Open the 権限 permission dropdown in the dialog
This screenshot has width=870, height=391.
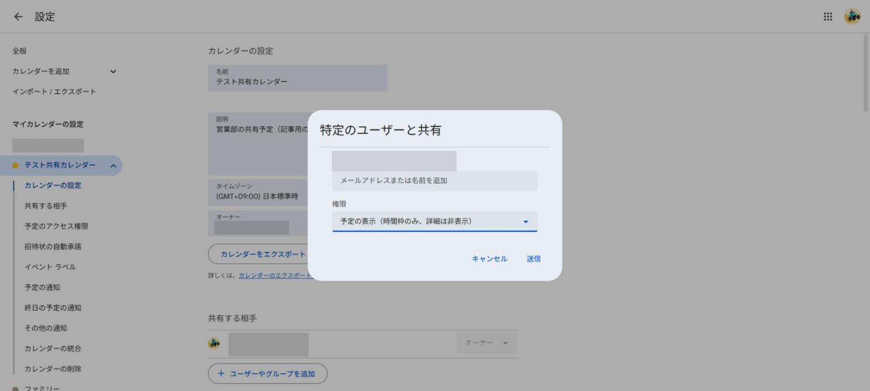click(434, 221)
